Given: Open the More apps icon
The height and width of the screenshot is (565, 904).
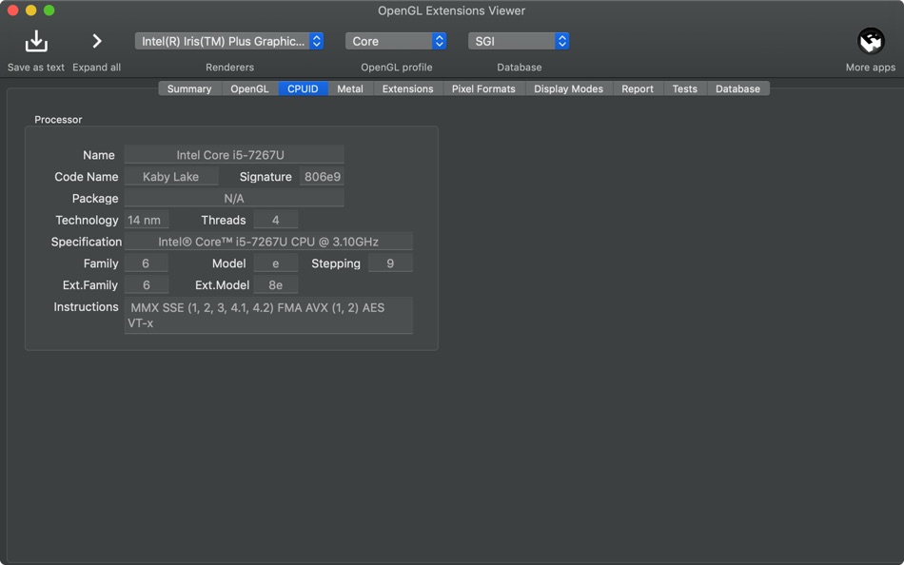Looking at the screenshot, I should tap(871, 42).
